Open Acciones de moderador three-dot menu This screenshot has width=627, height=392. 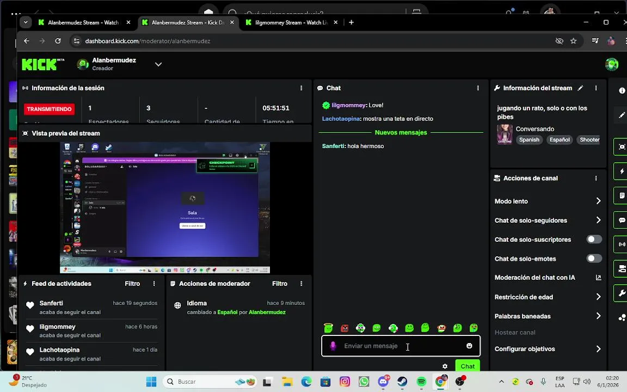pos(301,284)
